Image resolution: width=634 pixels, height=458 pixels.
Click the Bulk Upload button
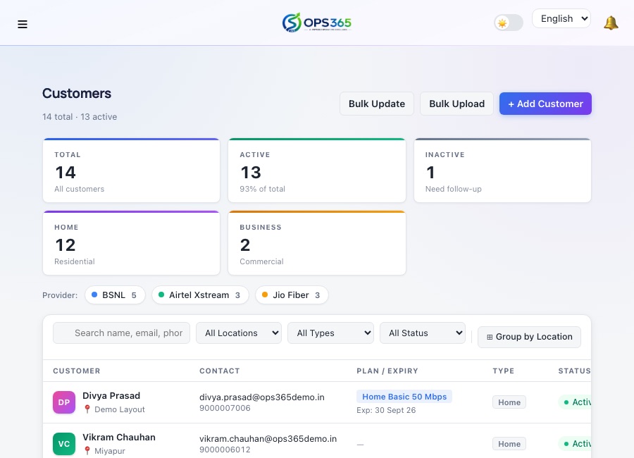coord(456,104)
